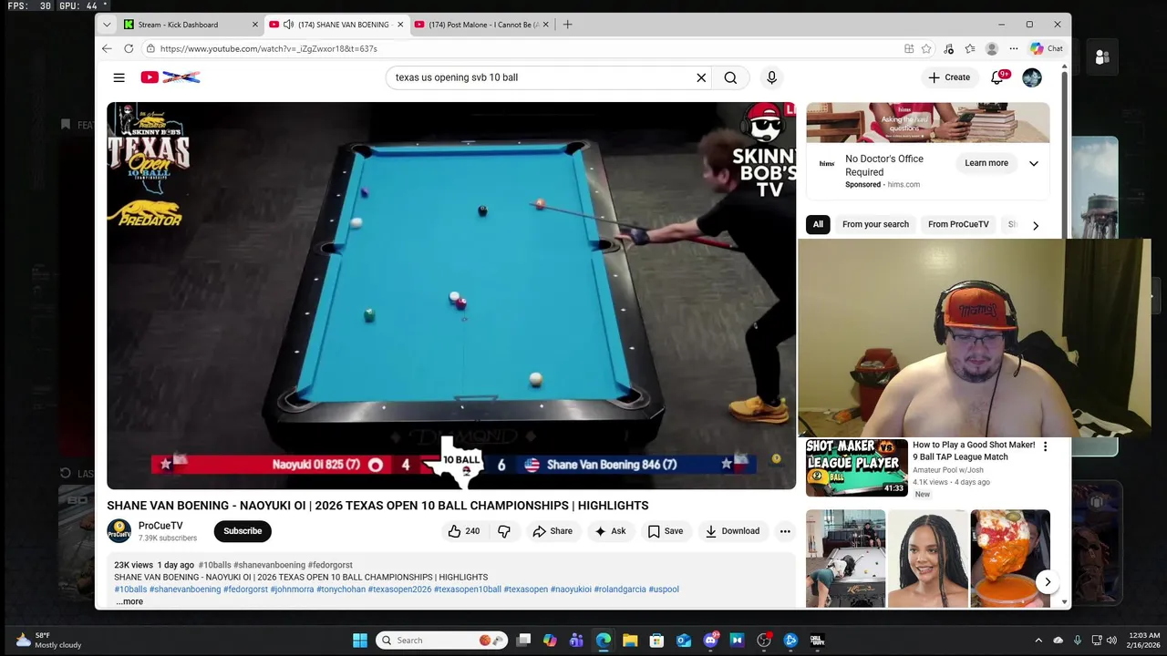This screenshot has height=656, width=1167.
Task: Show hidden system tray icons
Action: pyautogui.click(x=1038, y=641)
